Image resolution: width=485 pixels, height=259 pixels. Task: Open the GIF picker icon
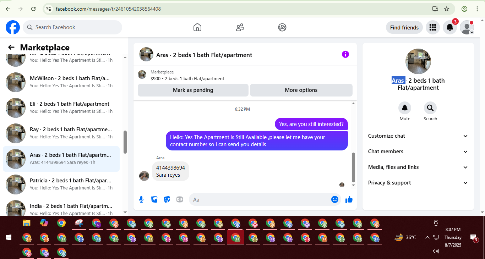point(180,199)
